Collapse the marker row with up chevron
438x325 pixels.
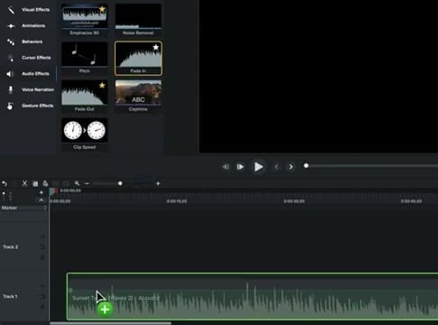(x=42, y=200)
